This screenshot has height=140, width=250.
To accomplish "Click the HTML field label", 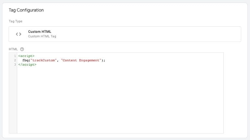I will coord(13,49).
